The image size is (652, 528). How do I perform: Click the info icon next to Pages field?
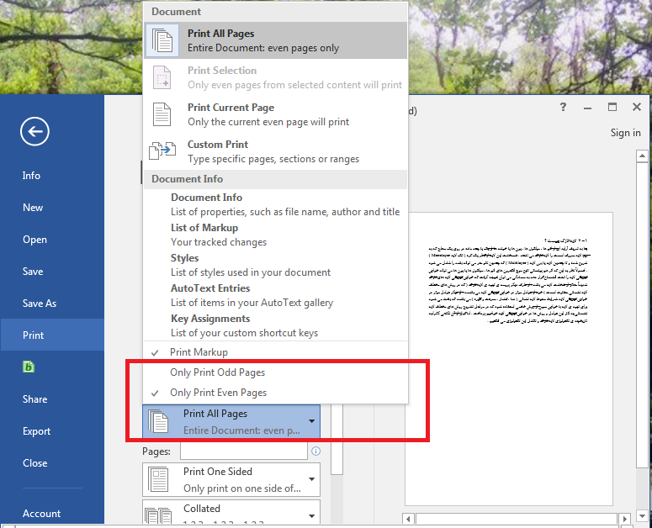coord(316,451)
